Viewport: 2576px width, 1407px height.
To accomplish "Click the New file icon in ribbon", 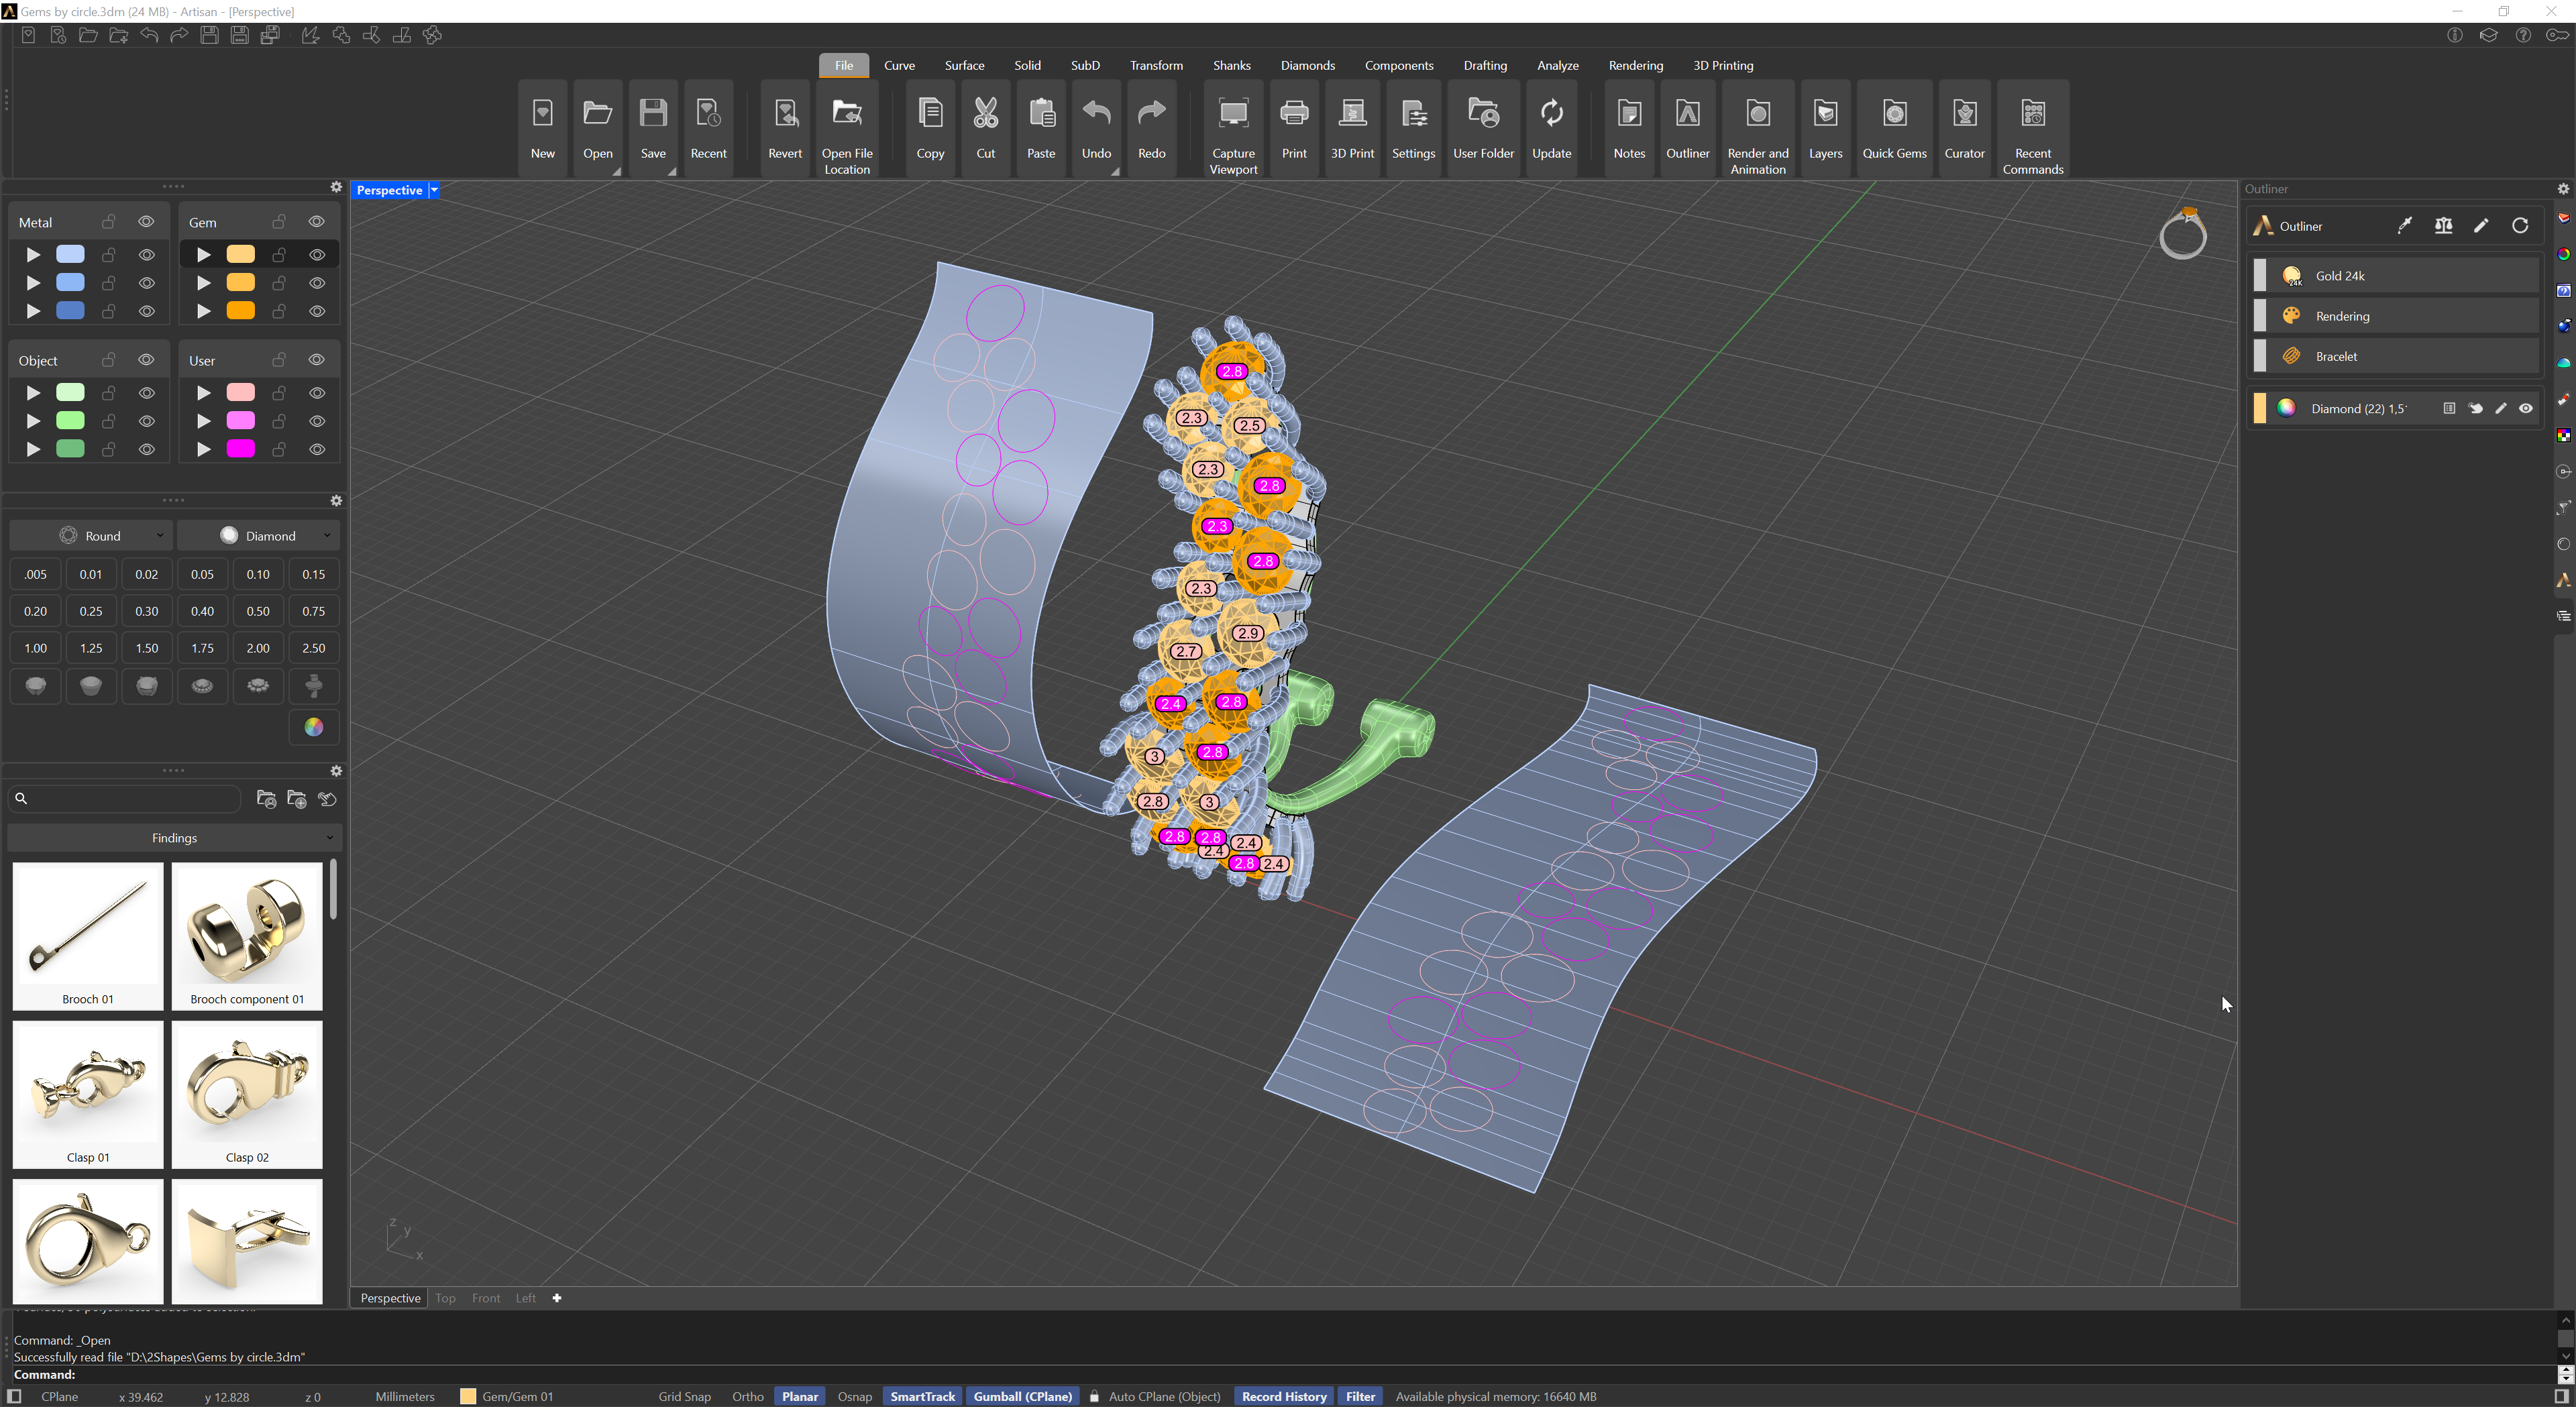I will pos(542,128).
